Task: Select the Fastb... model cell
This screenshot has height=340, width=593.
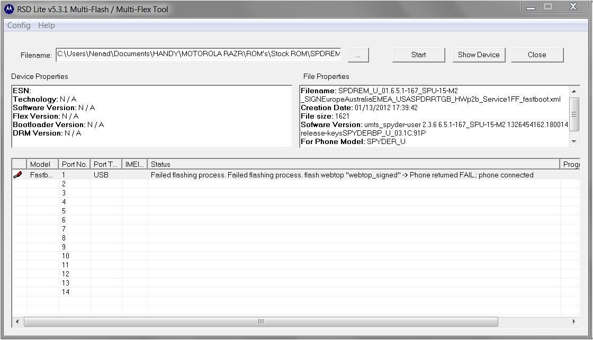Action: click(x=42, y=175)
